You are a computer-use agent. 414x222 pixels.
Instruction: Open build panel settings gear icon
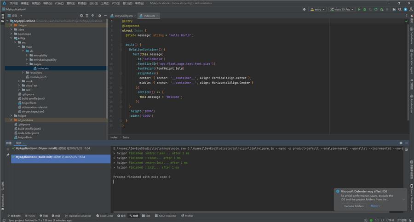coord(401,143)
